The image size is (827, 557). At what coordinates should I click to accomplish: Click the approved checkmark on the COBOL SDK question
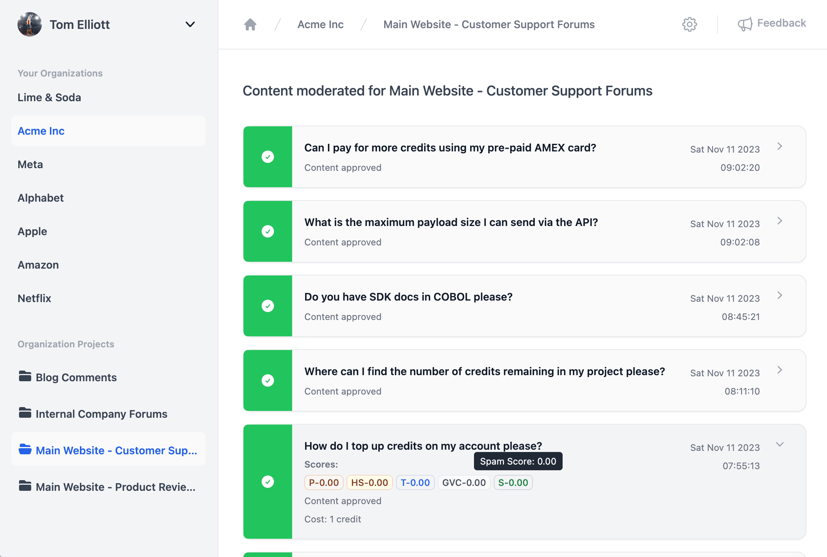point(268,306)
